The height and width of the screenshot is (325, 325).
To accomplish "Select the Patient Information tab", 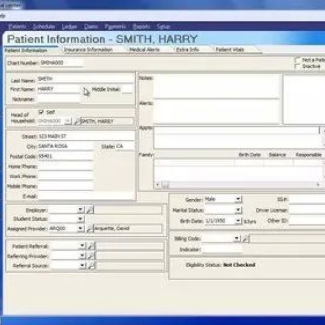I will pyautogui.click(x=26, y=51).
